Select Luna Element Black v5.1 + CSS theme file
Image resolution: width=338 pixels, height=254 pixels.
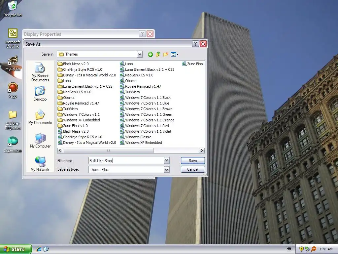[x=147, y=69]
